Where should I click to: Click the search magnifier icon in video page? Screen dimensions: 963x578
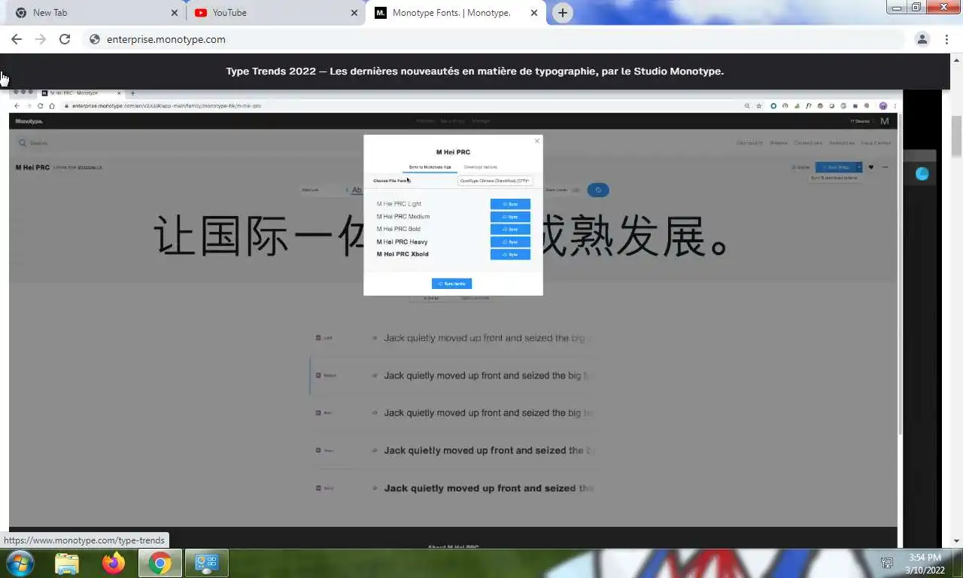[x=23, y=143]
